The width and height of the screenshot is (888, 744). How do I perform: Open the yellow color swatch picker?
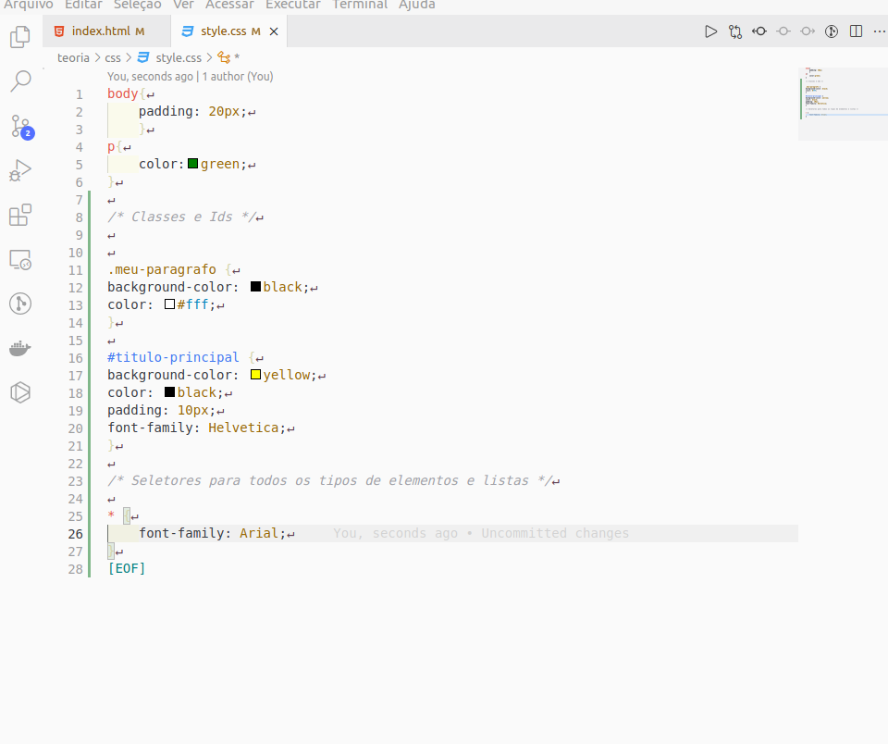[x=255, y=375]
